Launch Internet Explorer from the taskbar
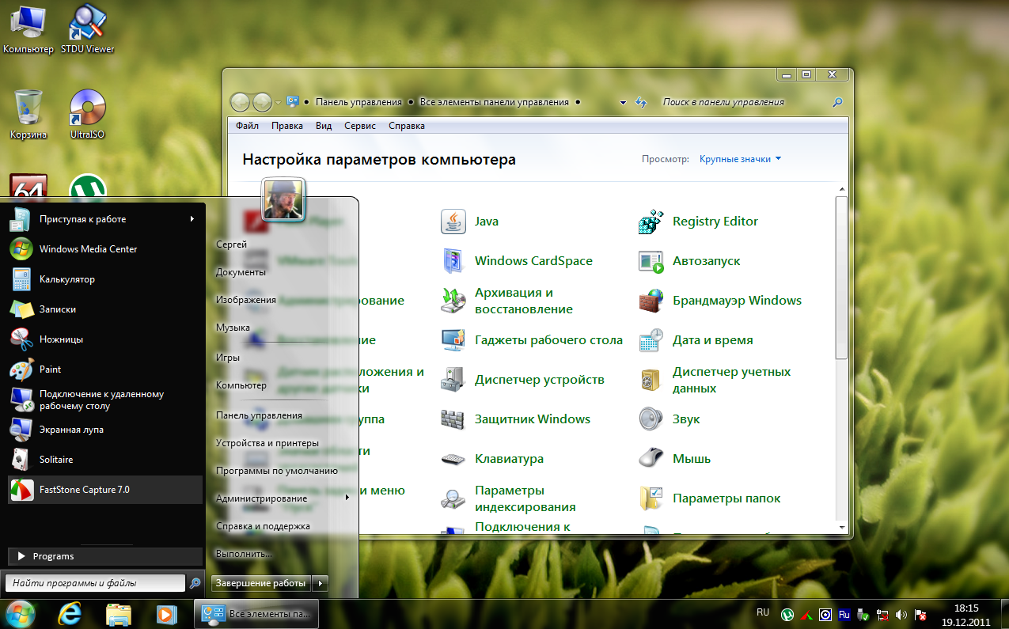This screenshot has width=1009, height=629. (x=69, y=613)
